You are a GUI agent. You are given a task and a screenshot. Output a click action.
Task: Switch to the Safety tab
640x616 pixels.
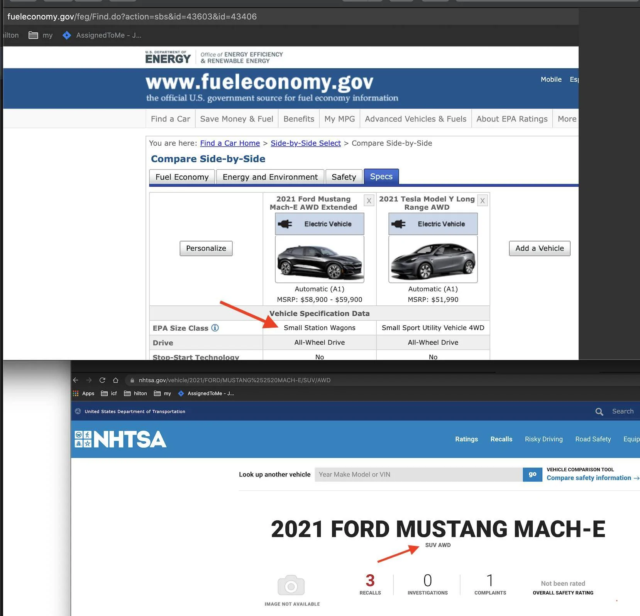click(344, 177)
